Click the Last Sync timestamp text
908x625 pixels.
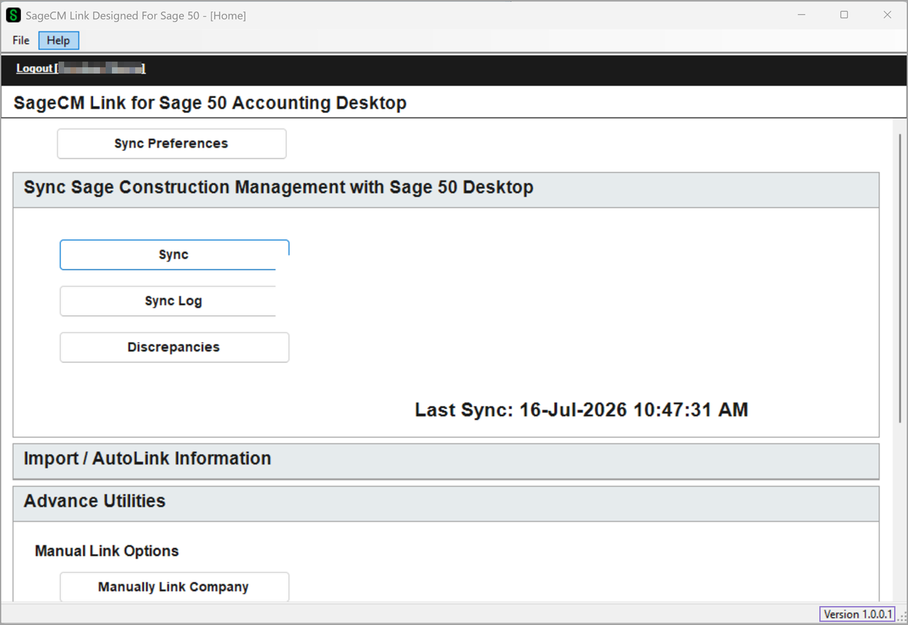click(582, 410)
